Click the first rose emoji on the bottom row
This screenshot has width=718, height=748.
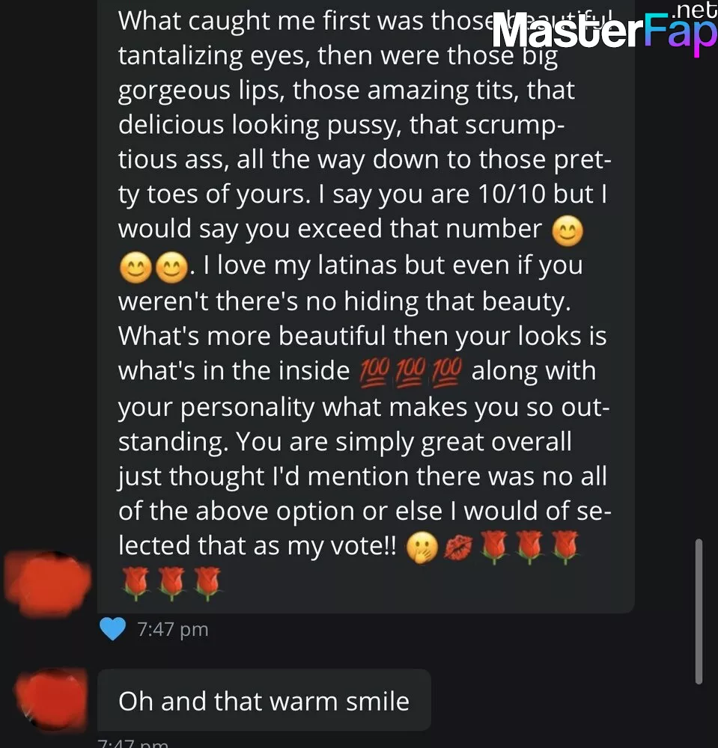pos(136,583)
